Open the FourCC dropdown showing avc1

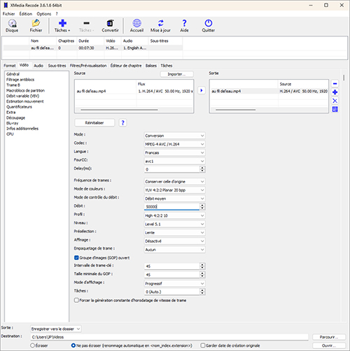pyautogui.click(x=174, y=161)
